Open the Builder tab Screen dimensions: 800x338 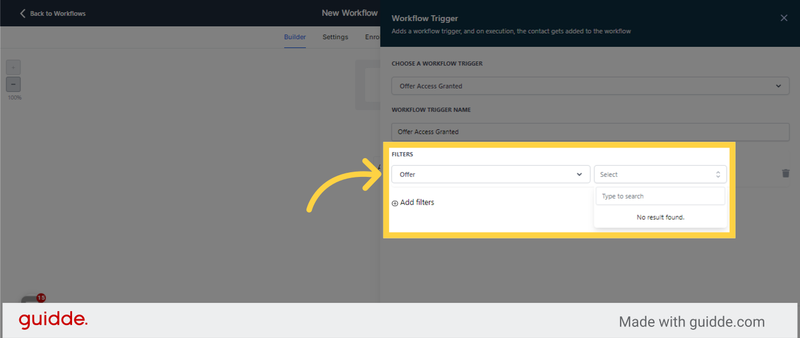(295, 37)
